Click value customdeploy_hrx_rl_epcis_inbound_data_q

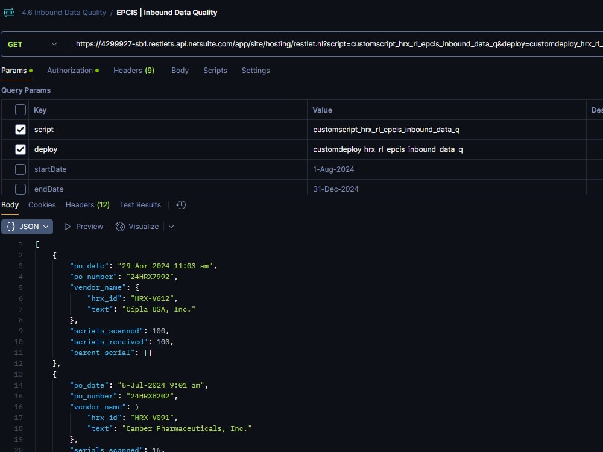388,149
